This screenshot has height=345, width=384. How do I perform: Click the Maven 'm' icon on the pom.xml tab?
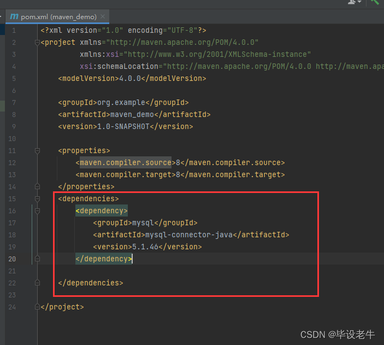(x=14, y=16)
